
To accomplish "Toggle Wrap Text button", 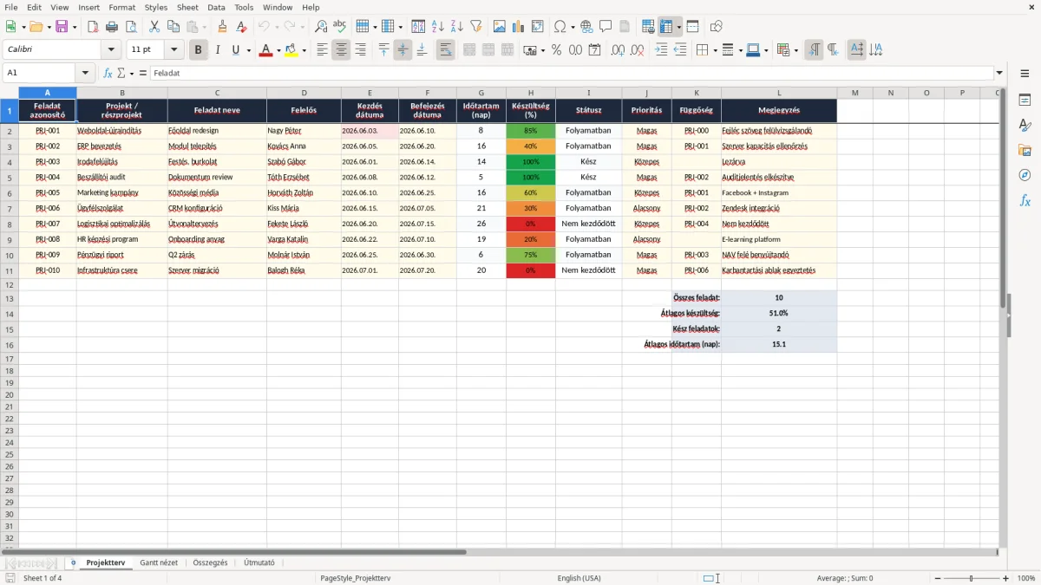I will [445, 50].
